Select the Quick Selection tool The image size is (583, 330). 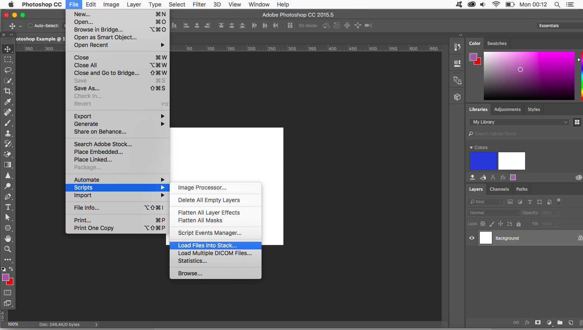pos(8,81)
